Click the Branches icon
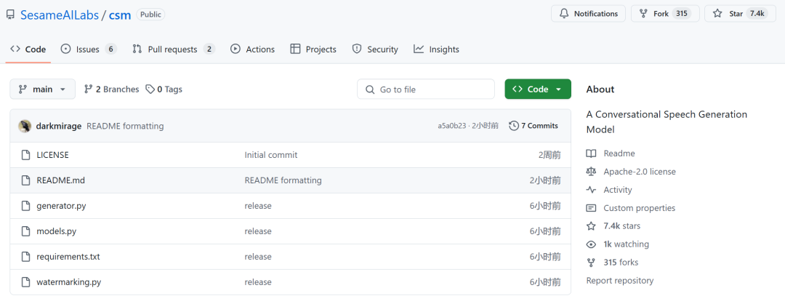Image resolution: width=785 pixels, height=296 pixels. pos(89,89)
